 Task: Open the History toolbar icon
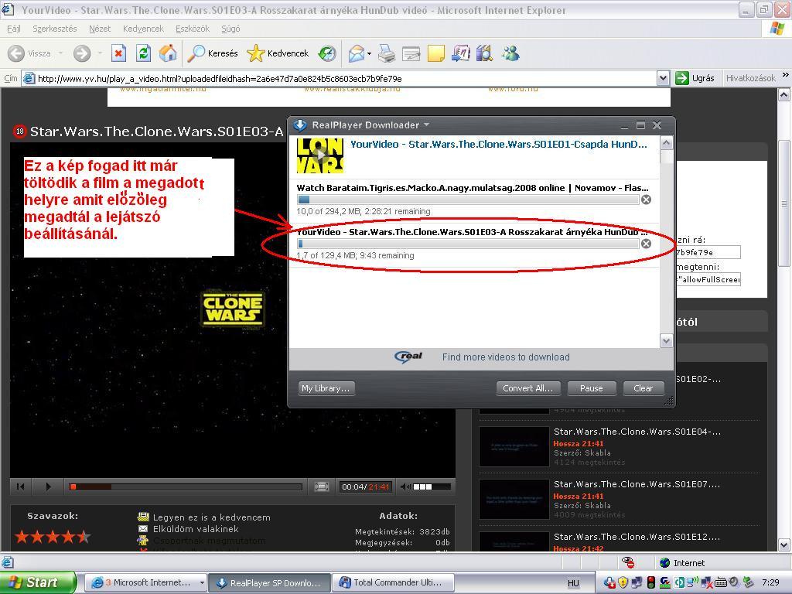(x=327, y=53)
